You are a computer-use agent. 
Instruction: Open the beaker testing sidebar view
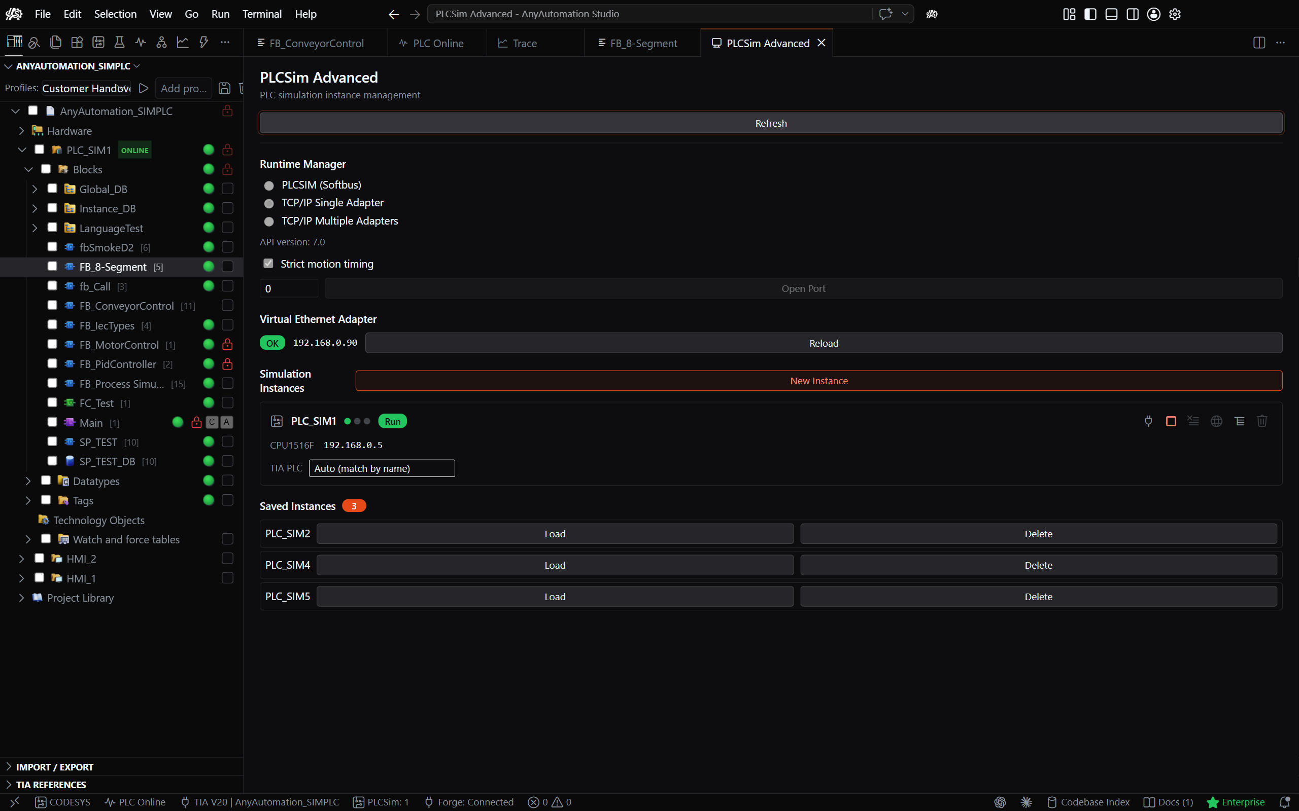119,43
